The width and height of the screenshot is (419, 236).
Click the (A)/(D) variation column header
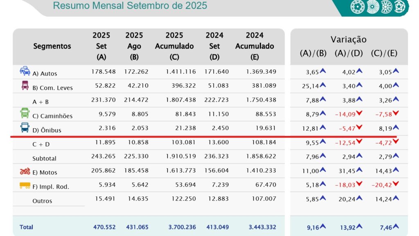[x=349, y=53]
